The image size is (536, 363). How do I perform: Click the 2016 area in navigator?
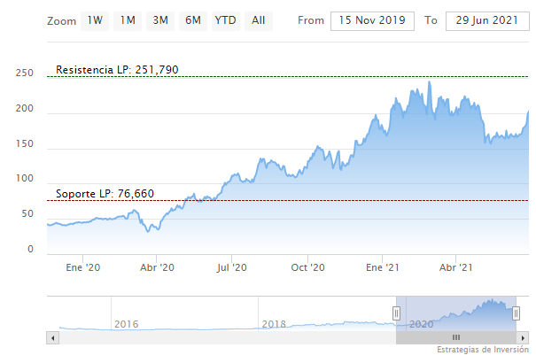pos(127,324)
